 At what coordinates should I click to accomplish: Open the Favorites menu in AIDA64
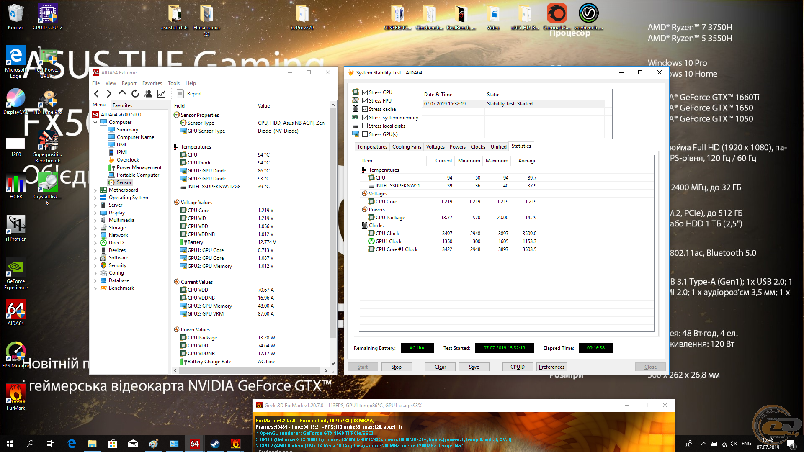(x=152, y=83)
